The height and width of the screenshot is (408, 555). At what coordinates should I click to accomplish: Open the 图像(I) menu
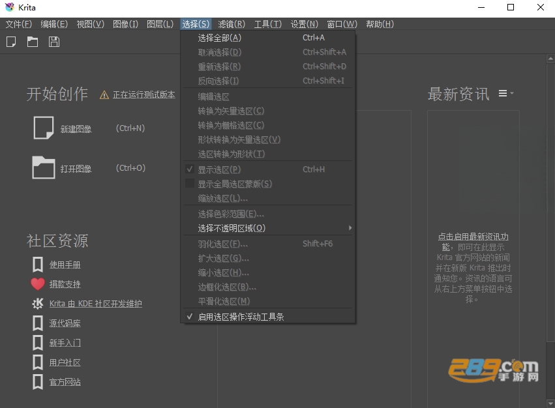point(126,24)
